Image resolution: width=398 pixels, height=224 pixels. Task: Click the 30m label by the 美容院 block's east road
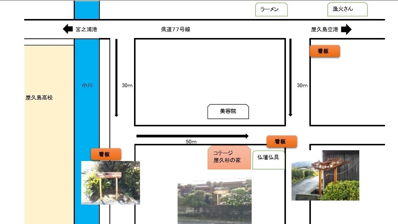click(302, 86)
